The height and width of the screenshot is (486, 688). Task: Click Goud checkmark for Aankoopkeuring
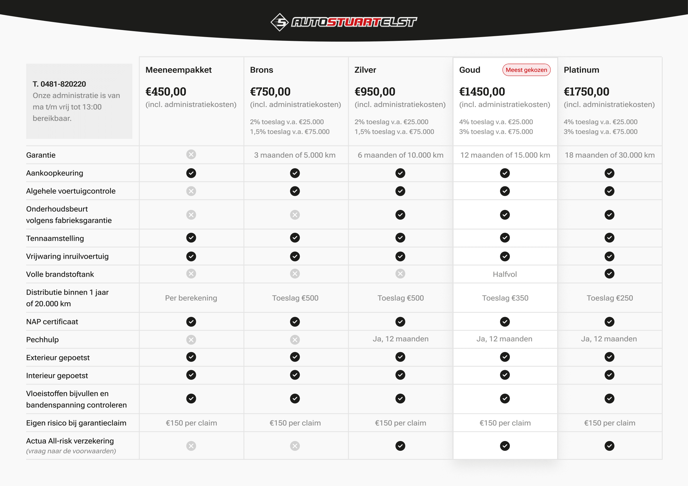(505, 173)
